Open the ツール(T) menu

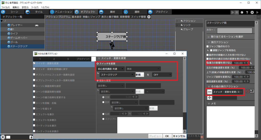35,7
